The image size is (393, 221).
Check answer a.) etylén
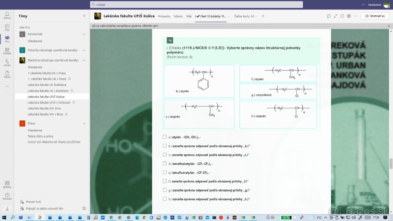[165, 137]
